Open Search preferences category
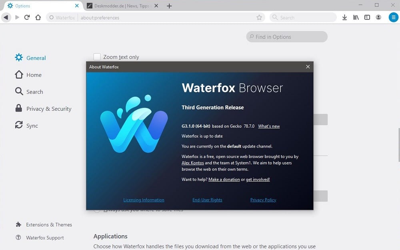 pyautogui.click(x=29, y=92)
